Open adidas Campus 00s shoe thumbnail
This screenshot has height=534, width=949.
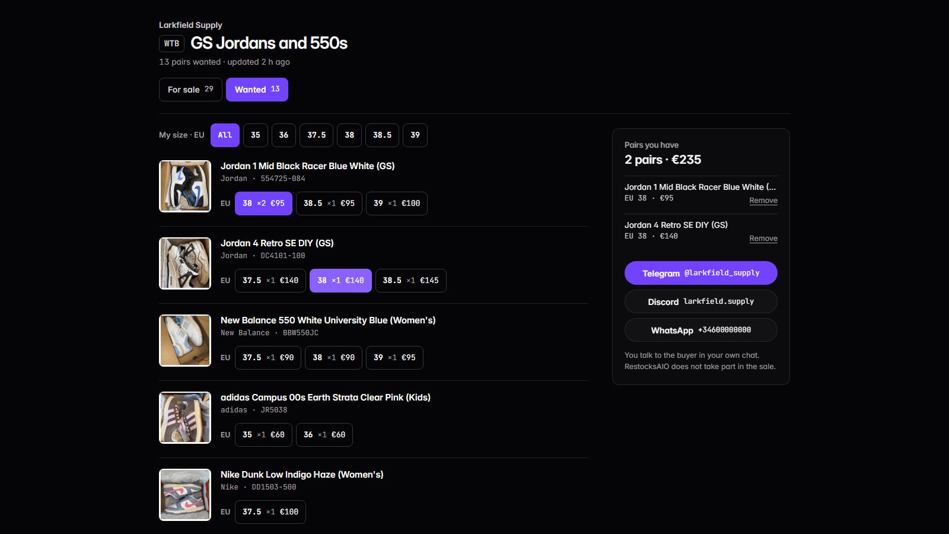[185, 418]
